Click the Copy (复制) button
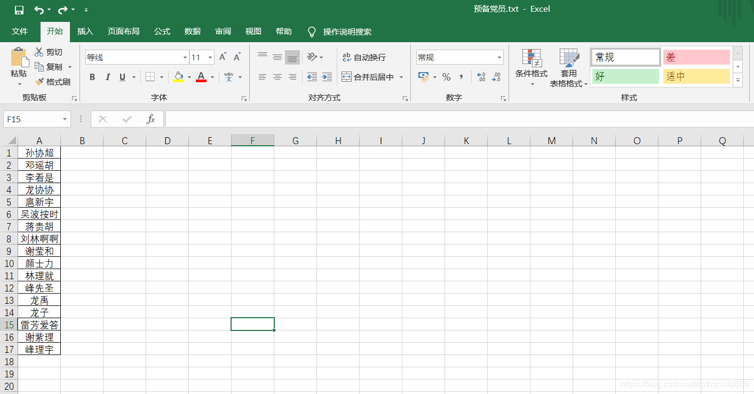The height and width of the screenshot is (394, 754). [x=49, y=67]
